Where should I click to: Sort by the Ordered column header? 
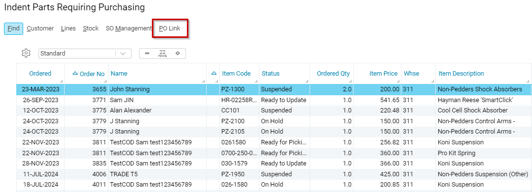(40, 73)
